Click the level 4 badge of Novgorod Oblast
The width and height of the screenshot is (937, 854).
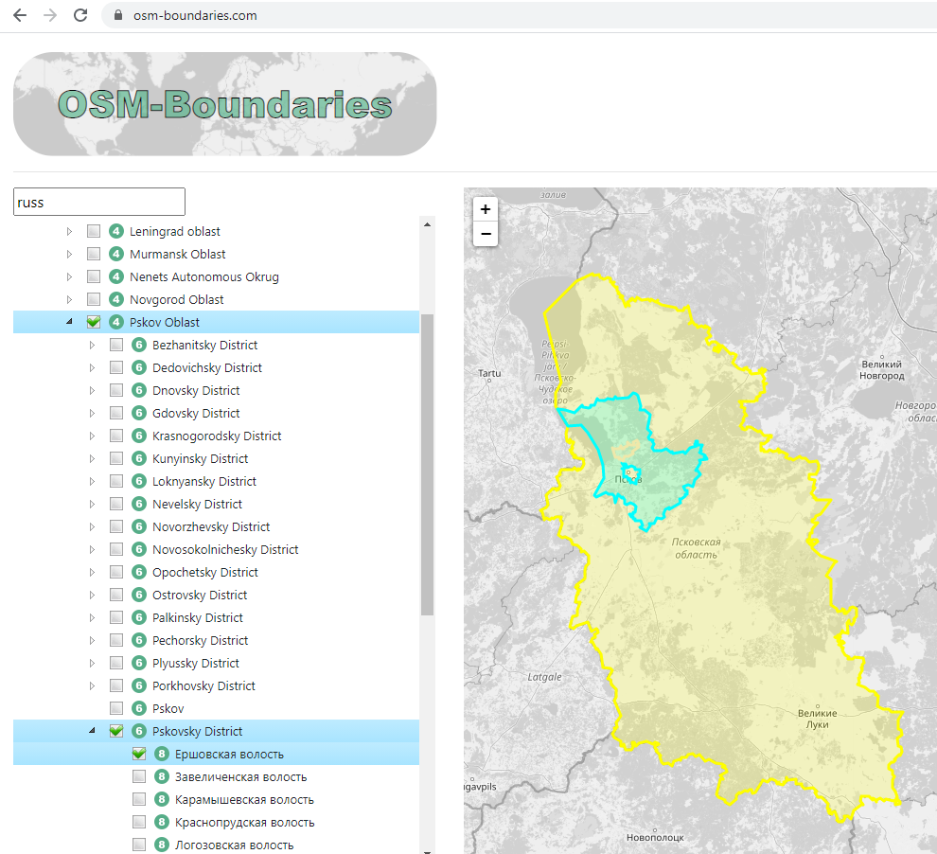click(x=115, y=299)
